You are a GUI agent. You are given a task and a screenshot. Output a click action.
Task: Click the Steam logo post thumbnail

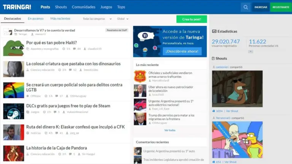14,111
